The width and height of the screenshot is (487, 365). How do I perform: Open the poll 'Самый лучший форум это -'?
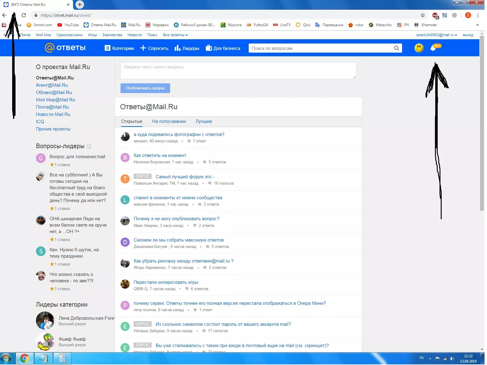(185, 177)
